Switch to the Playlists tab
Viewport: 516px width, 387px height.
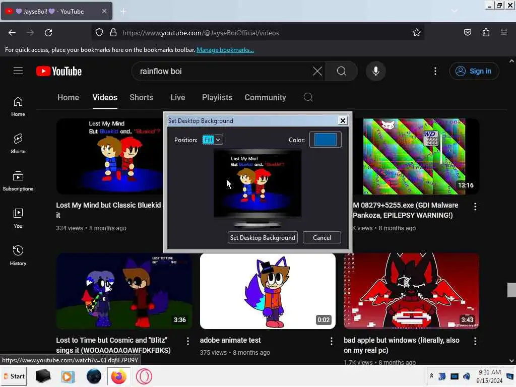pos(217,97)
